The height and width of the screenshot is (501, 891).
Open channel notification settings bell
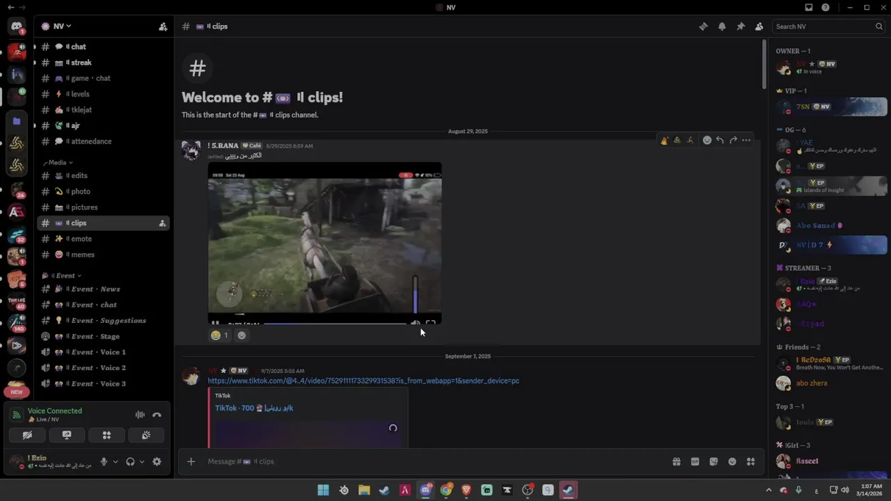point(722,26)
